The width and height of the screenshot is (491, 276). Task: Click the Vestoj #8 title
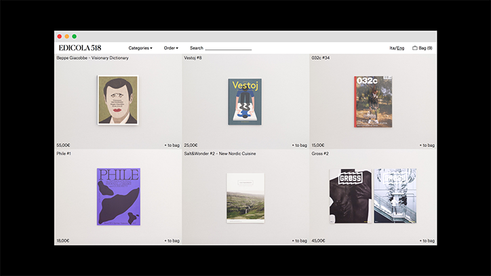tap(193, 58)
